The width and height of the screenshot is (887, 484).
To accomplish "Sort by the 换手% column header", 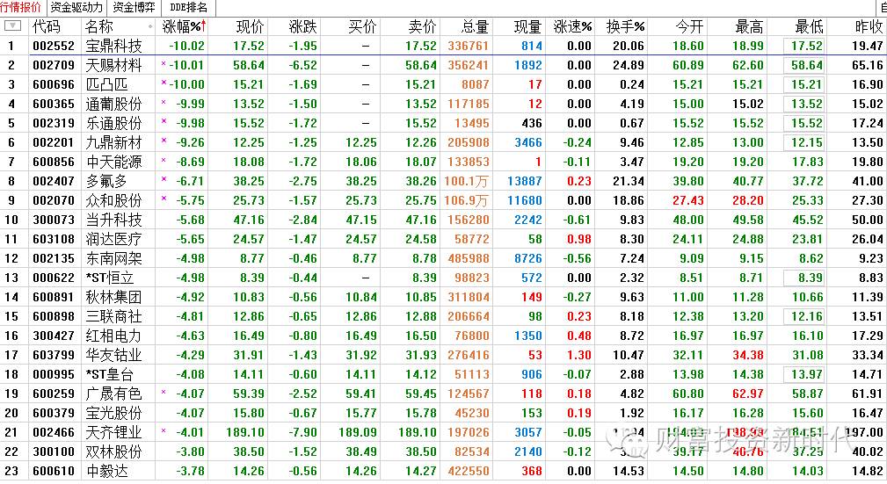I will [626, 26].
